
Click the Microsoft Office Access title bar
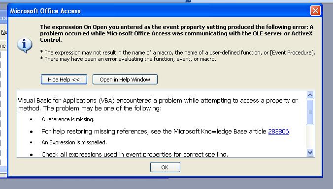point(159,11)
